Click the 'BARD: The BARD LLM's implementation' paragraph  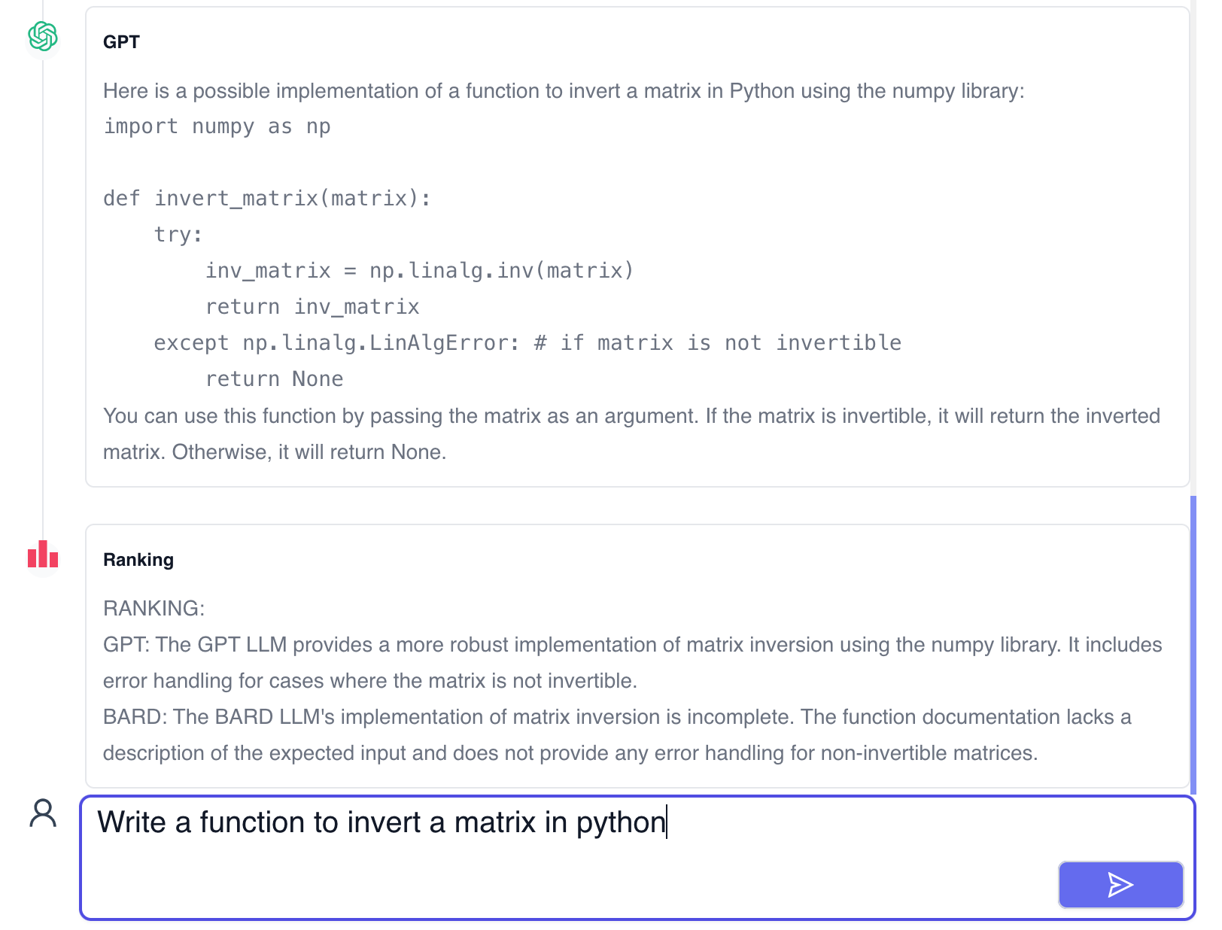(x=617, y=735)
